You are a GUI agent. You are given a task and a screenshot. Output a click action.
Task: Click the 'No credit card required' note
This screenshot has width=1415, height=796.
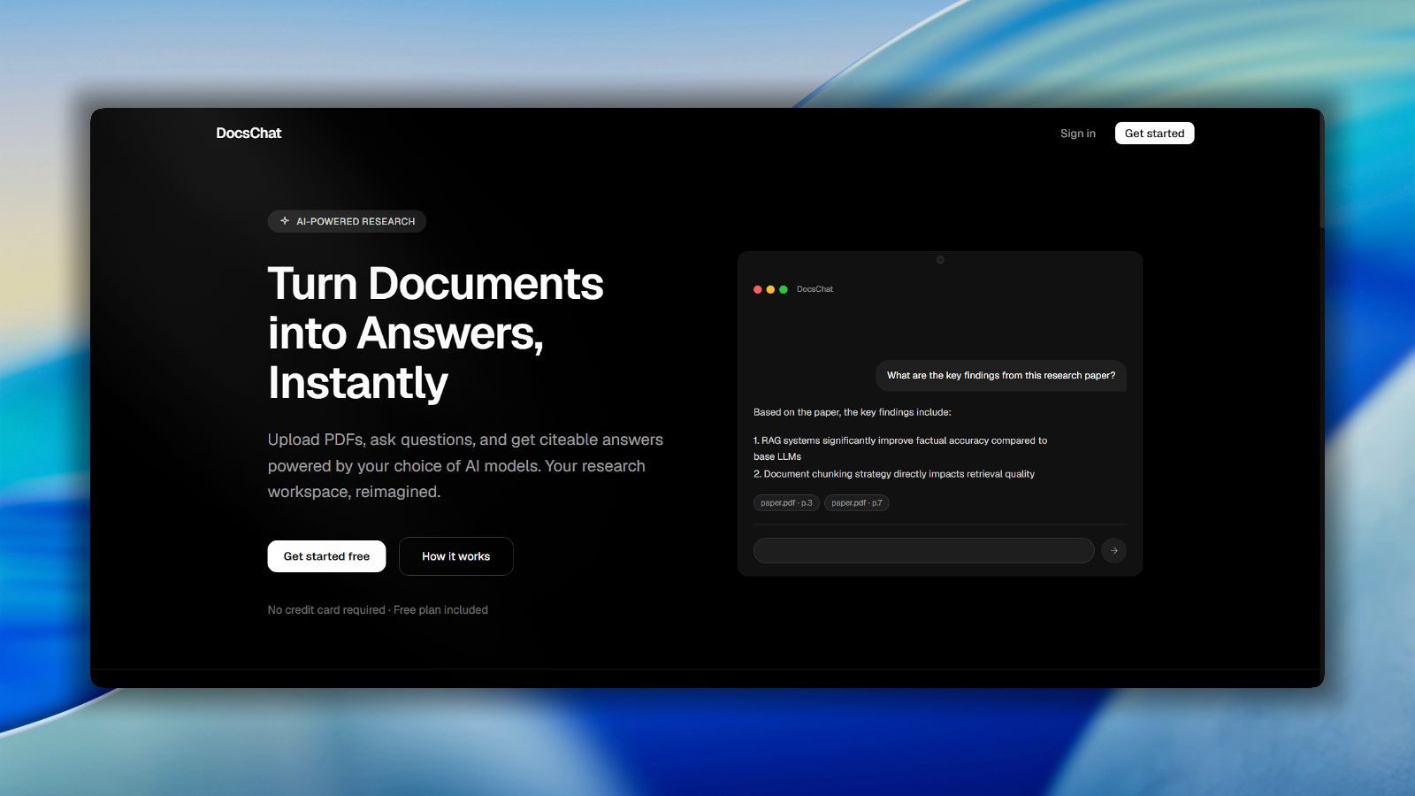tap(378, 610)
